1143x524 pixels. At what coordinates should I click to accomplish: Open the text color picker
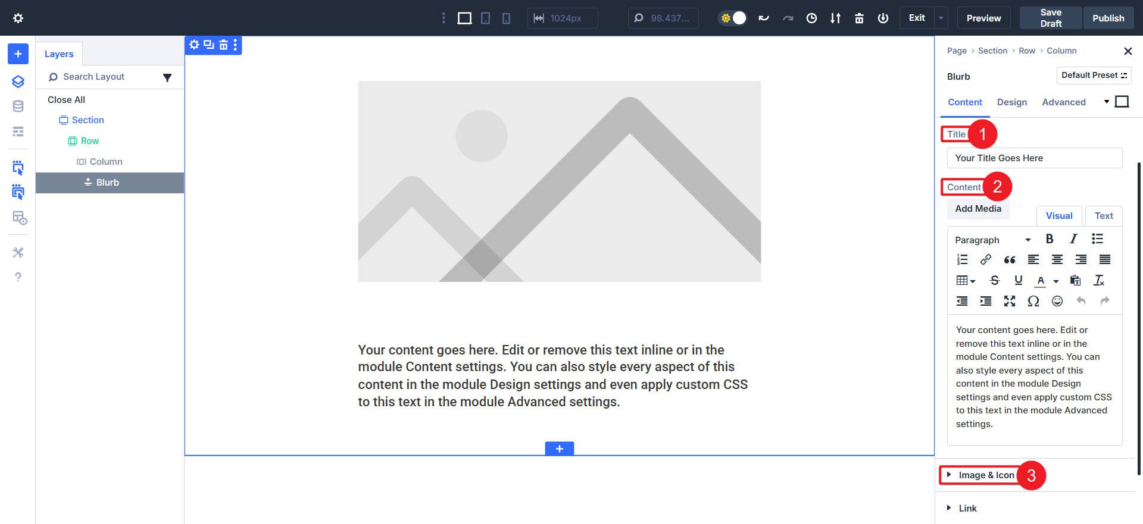pos(1041,281)
